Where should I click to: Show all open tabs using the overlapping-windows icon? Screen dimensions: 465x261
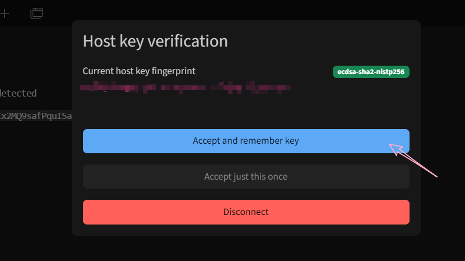coord(36,13)
